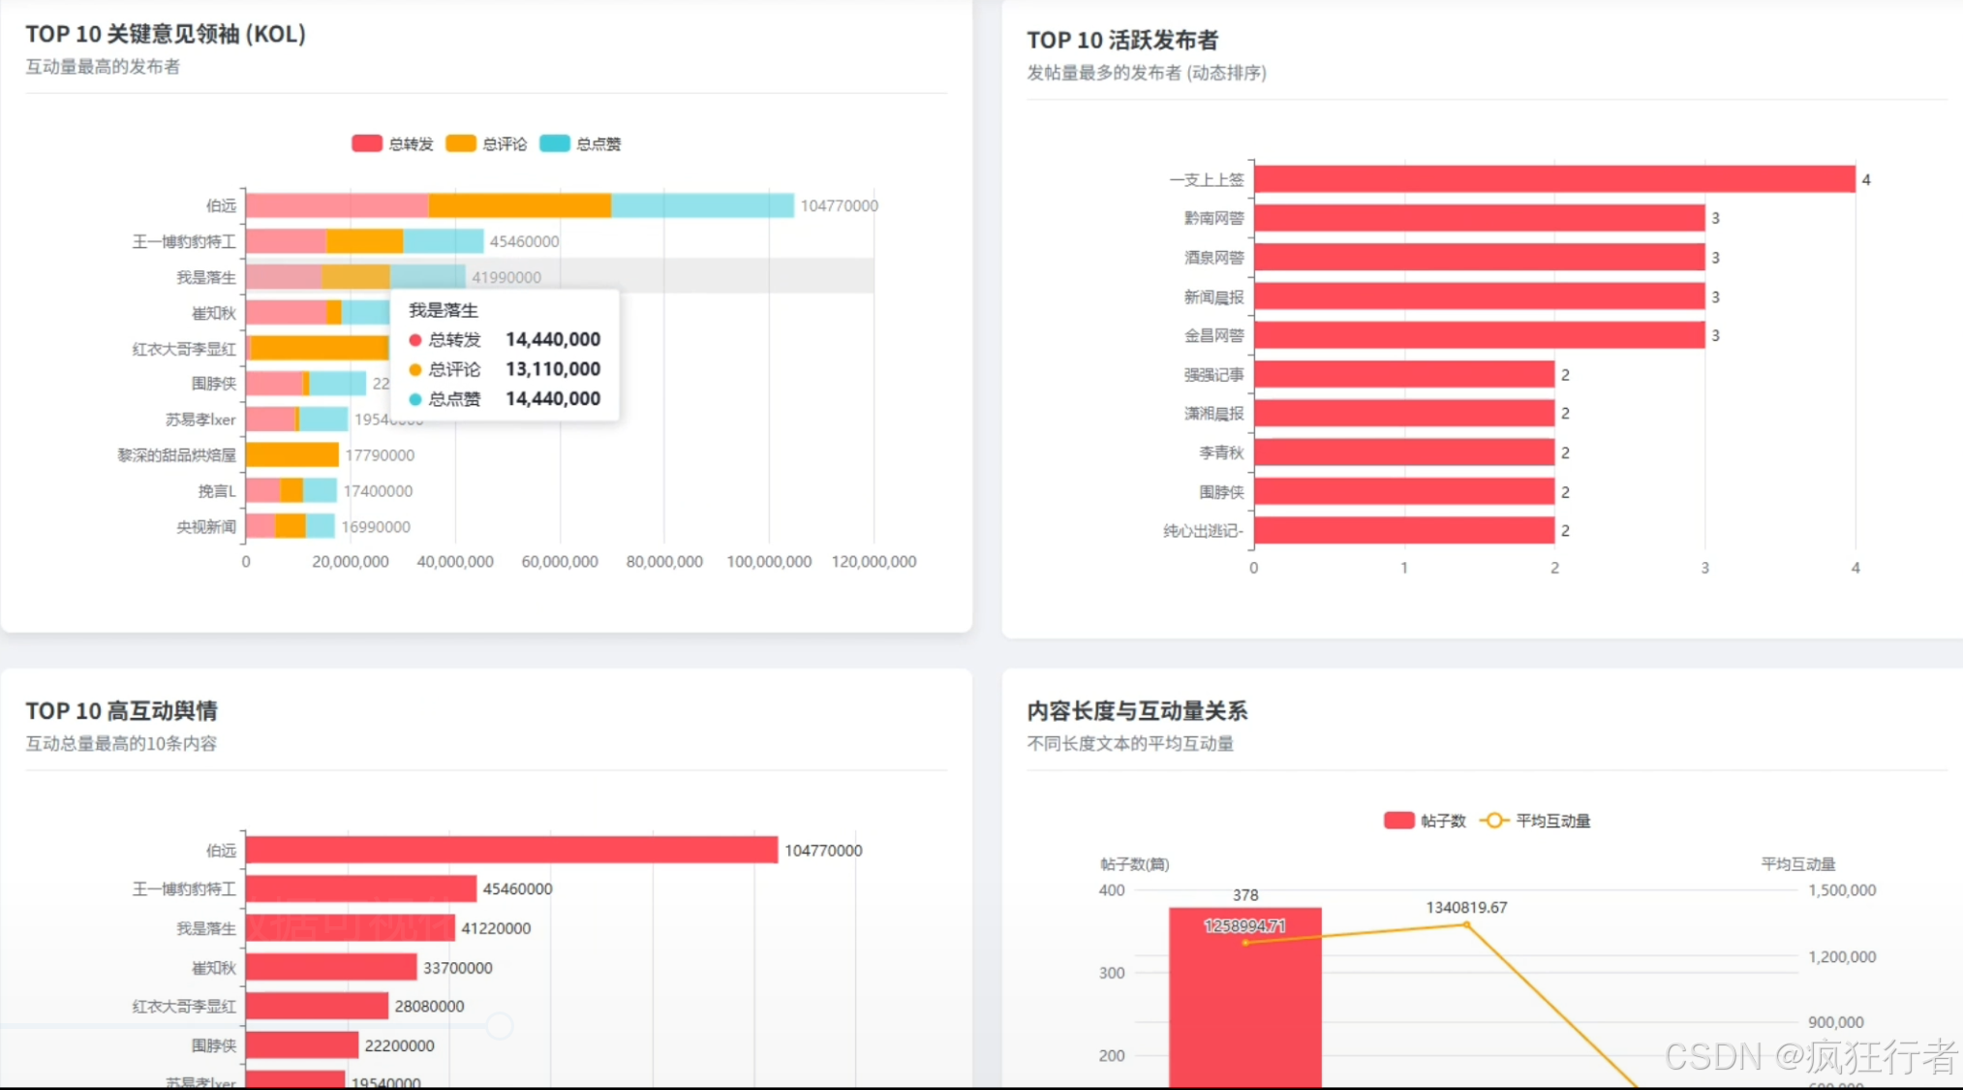The width and height of the screenshot is (1963, 1090).
Task: Click the 纯心出逃记- bar
Action: [x=1403, y=531]
